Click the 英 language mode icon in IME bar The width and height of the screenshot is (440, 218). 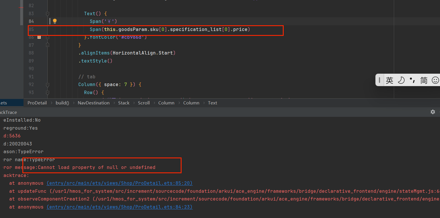pyautogui.click(x=390, y=80)
